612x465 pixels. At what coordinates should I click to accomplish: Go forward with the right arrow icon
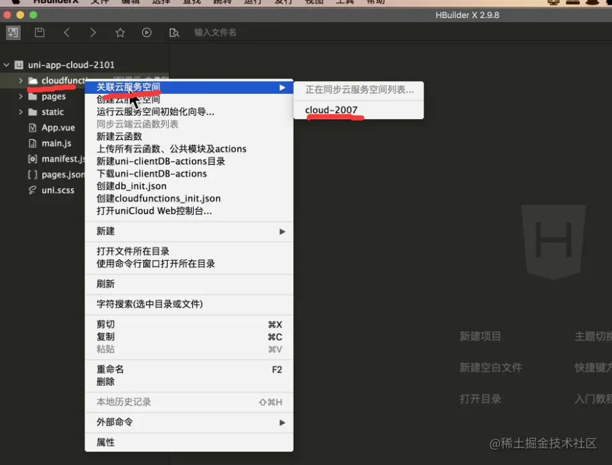93,32
